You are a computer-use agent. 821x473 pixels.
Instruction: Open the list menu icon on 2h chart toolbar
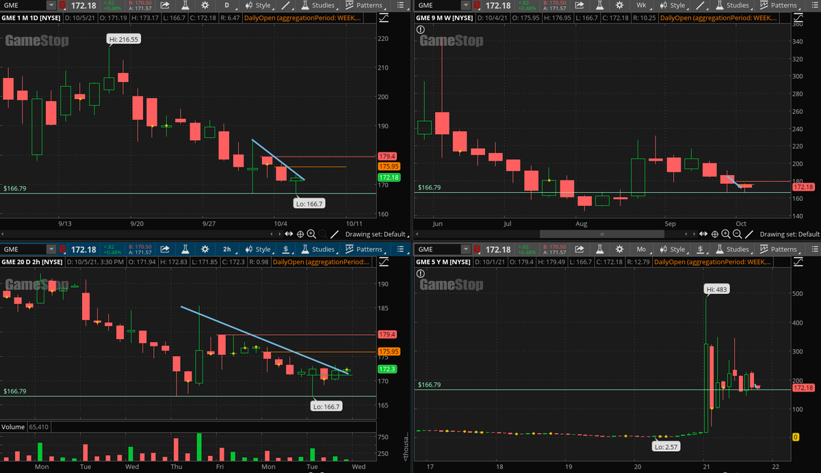point(400,249)
